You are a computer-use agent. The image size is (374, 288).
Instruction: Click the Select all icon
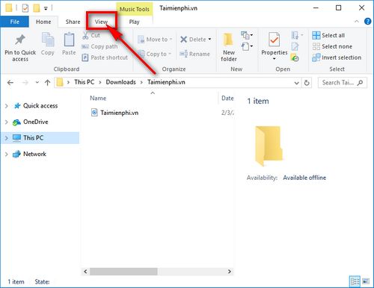(x=316, y=35)
